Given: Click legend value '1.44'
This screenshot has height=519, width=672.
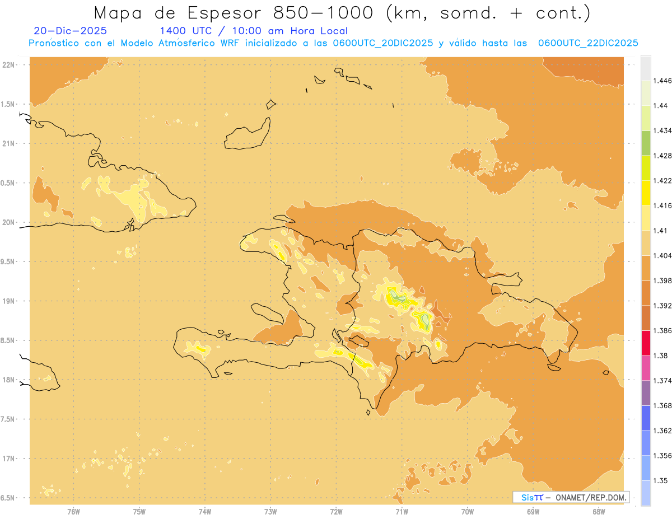Looking at the screenshot, I should coord(661,105).
